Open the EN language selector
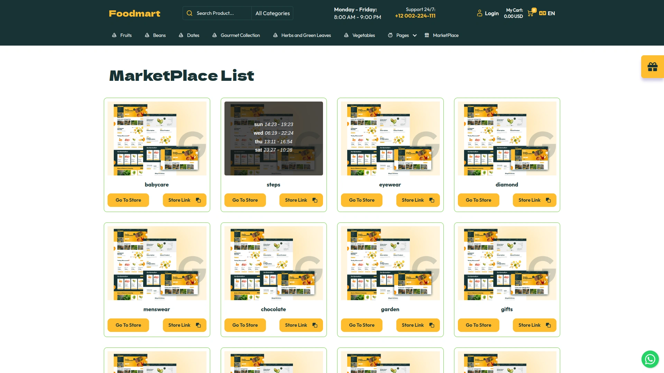 [x=551, y=13]
